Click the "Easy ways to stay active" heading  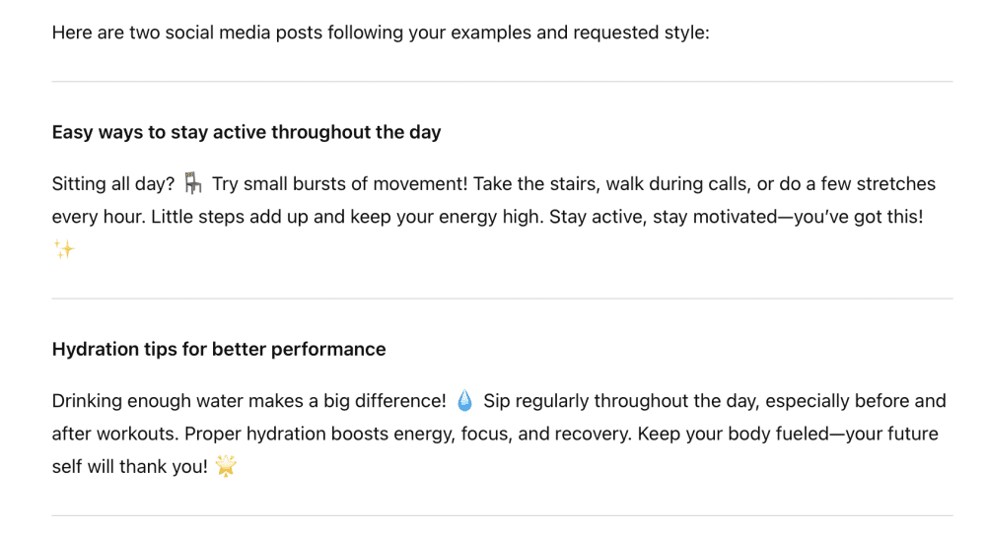[x=246, y=132]
